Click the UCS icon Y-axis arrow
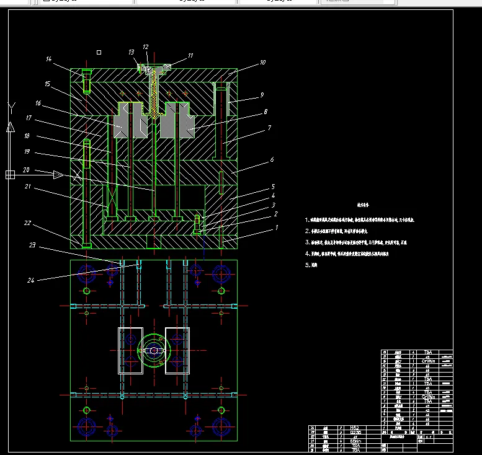 (x=11, y=127)
